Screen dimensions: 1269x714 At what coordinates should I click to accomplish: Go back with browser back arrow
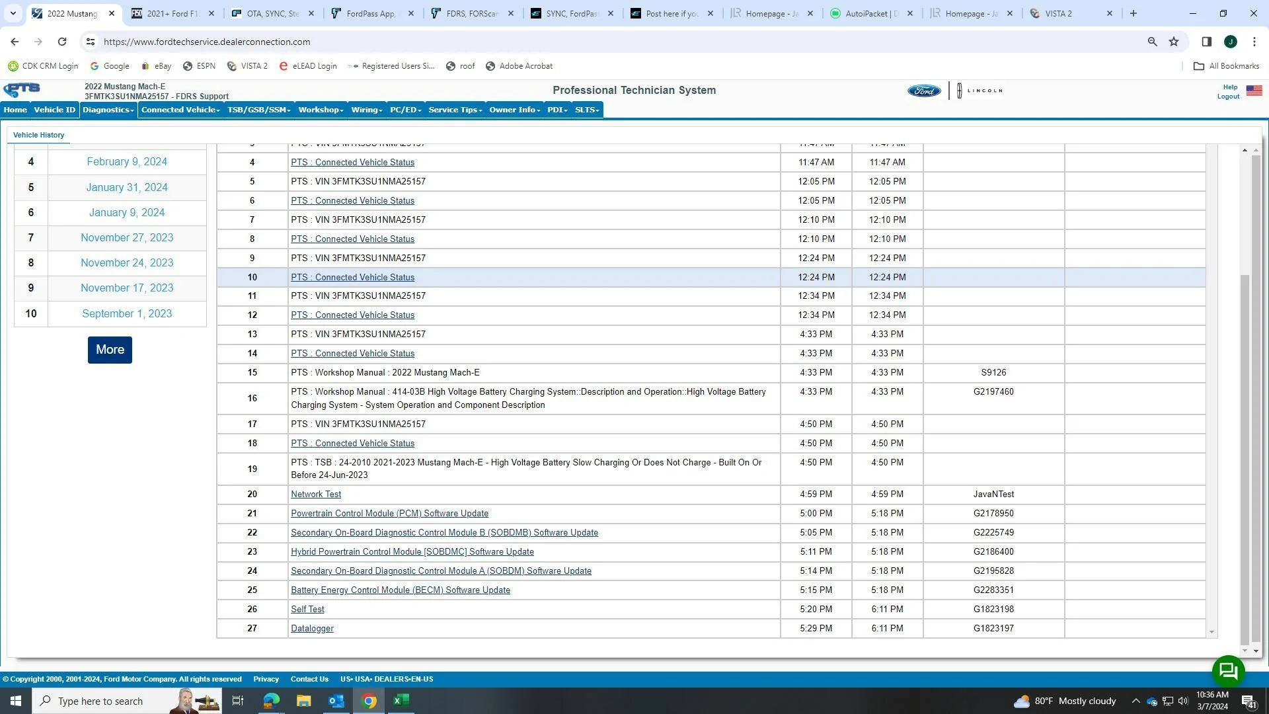[15, 42]
